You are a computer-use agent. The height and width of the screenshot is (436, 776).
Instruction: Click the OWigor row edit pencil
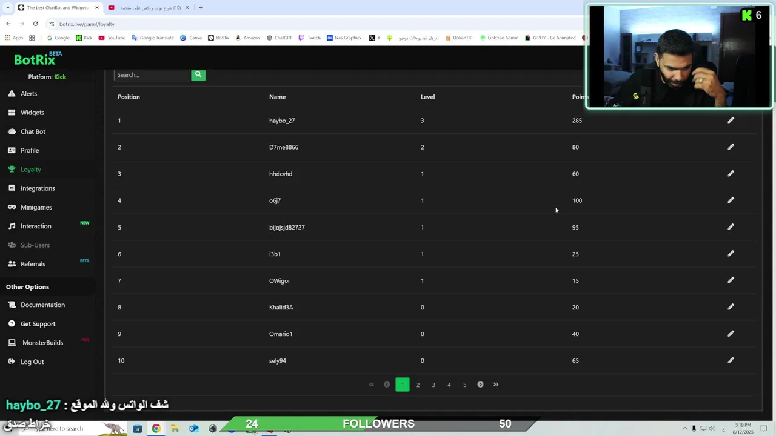[x=731, y=280]
